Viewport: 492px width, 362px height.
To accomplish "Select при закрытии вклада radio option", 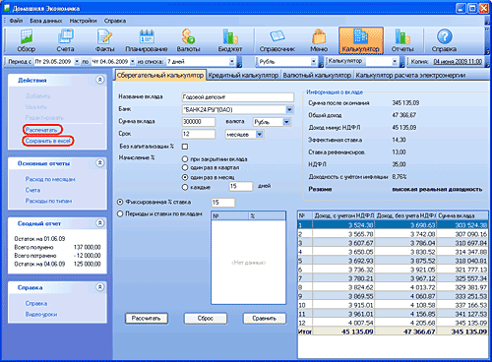I will pyautogui.click(x=185, y=159).
